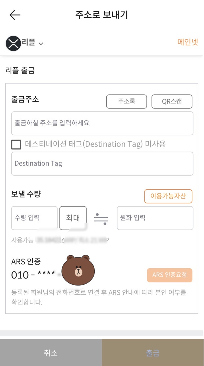Check the destination tag unused option
The width and height of the screenshot is (204, 366).
(16, 144)
